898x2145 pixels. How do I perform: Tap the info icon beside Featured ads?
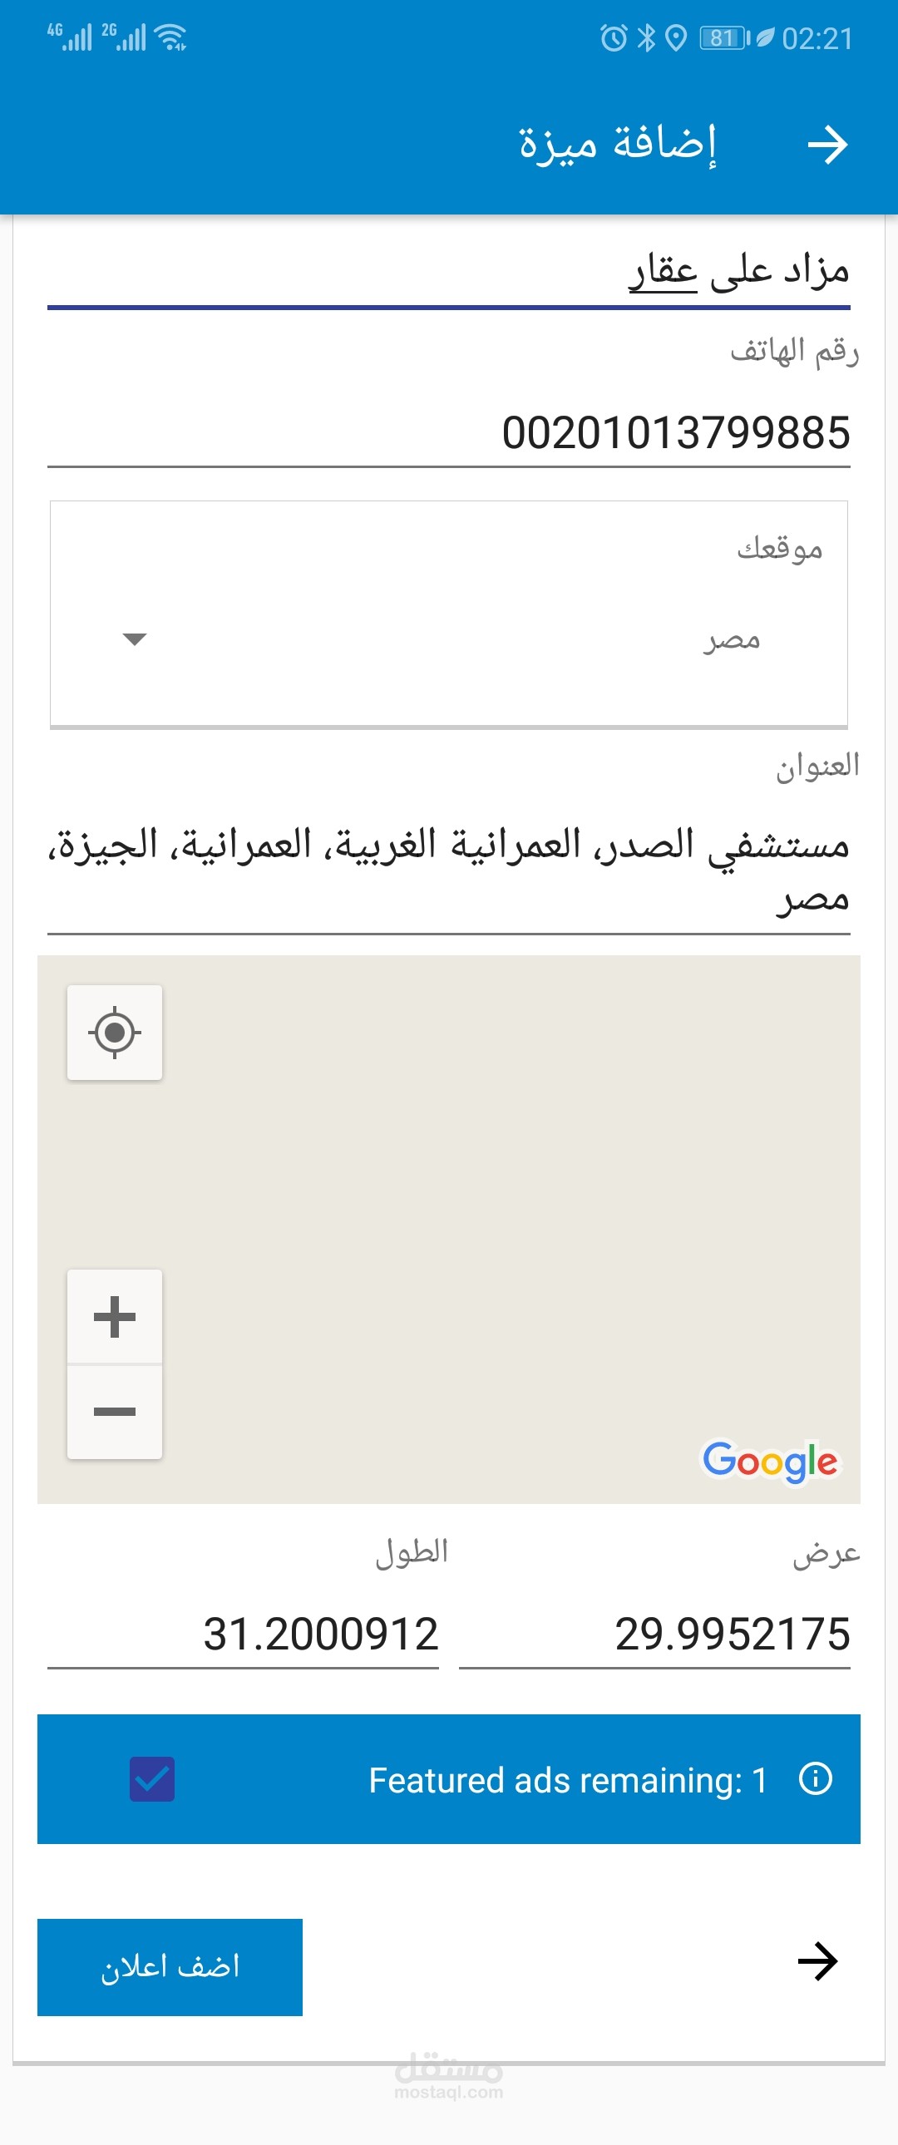(815, 1778)
